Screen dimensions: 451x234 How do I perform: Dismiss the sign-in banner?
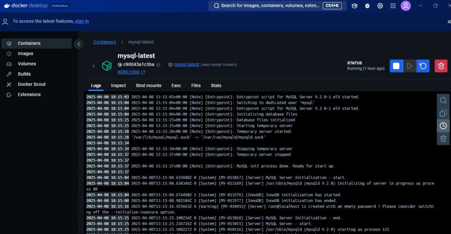(449, 22)
